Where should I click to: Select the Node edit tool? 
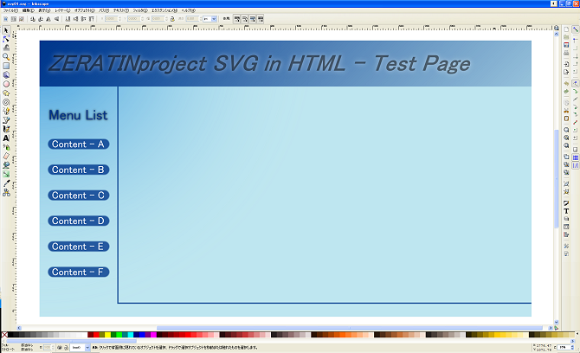click(6, 39)
